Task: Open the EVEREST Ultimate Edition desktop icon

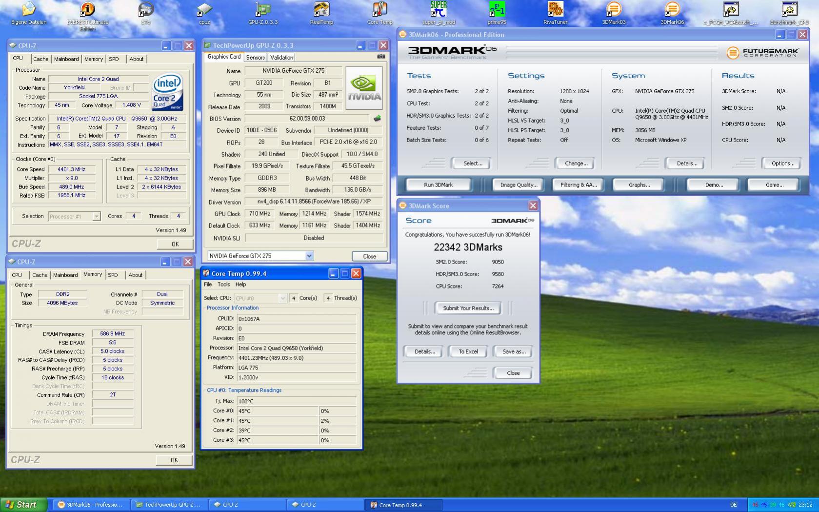Action: tap(87, 15)
